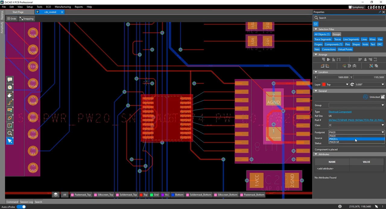Collapse the Attributes section
Screen dimensions: 386x209
point(316,154)
